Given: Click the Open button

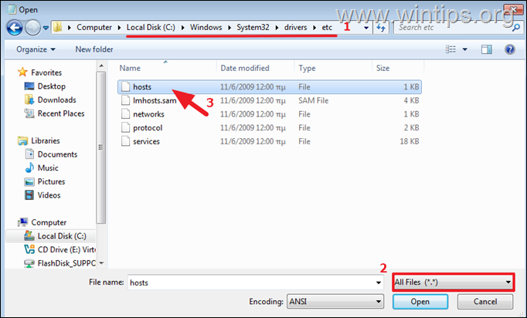Looking at the screenshot, I should 420,302.
